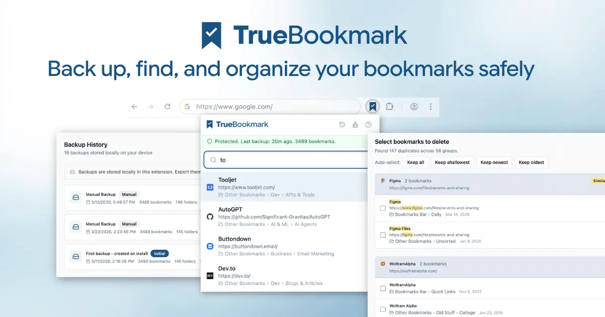Open the help question mark icon
The height and width of the screenshot is (317, 605).
(x=369, y=124)
